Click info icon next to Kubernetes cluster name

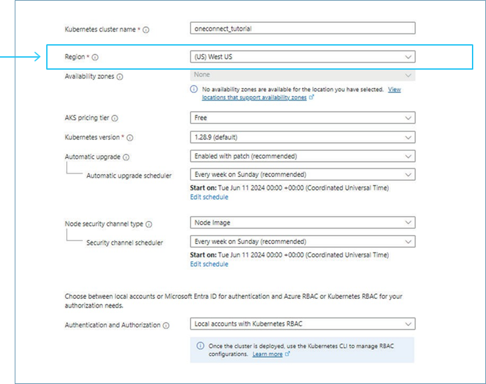147,29
